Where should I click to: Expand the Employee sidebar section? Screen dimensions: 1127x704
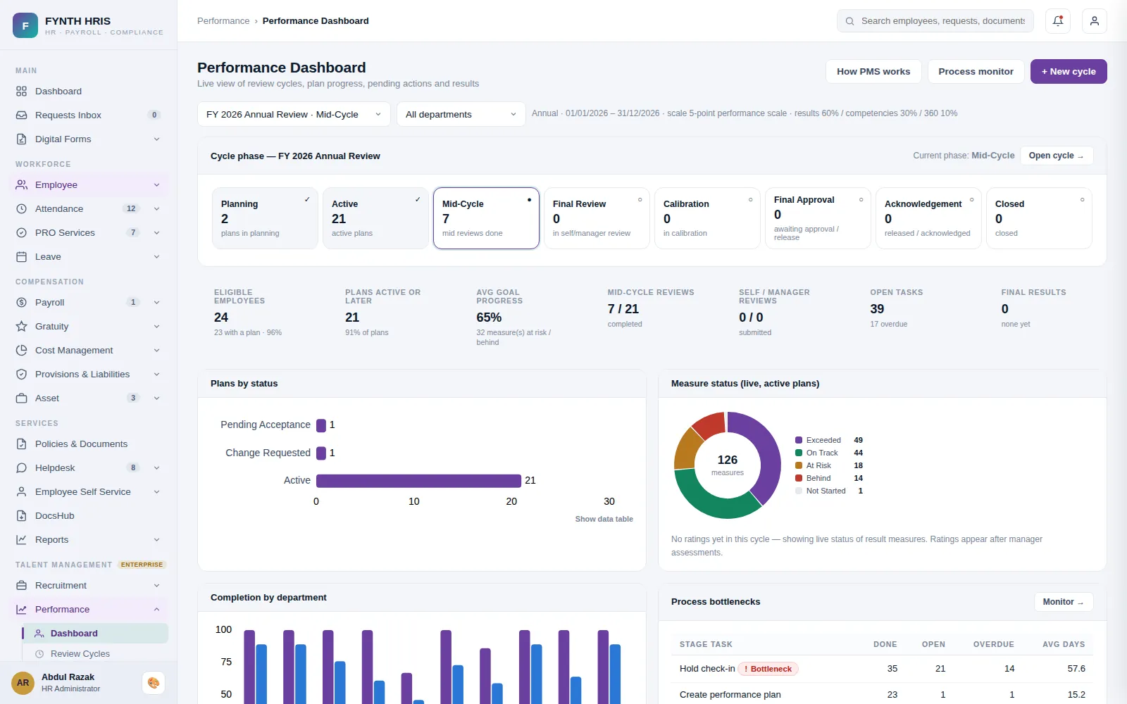pyautogui.click(x=89, y=185)
